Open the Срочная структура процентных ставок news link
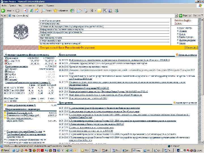Image resolution: width=204 pixels, height=153 pixels. 88,67
